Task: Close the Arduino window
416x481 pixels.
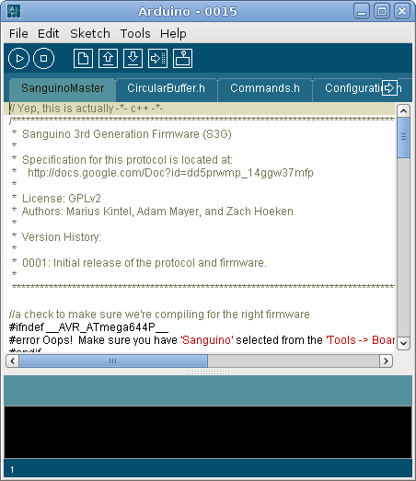Action: pyautogui.click(x=402, y=11)
